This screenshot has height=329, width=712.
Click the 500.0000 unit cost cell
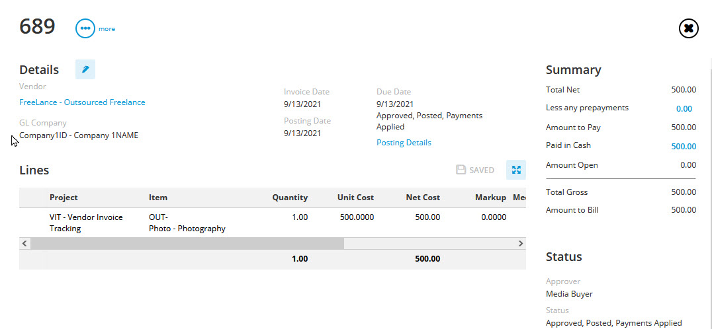pos(357,217)
